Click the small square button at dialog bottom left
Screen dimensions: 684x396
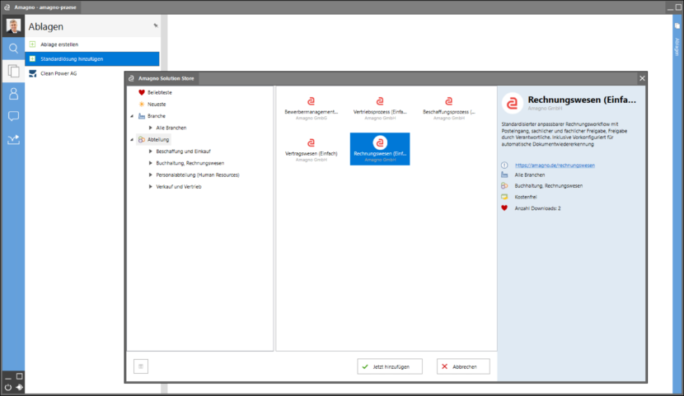point(141,366)
